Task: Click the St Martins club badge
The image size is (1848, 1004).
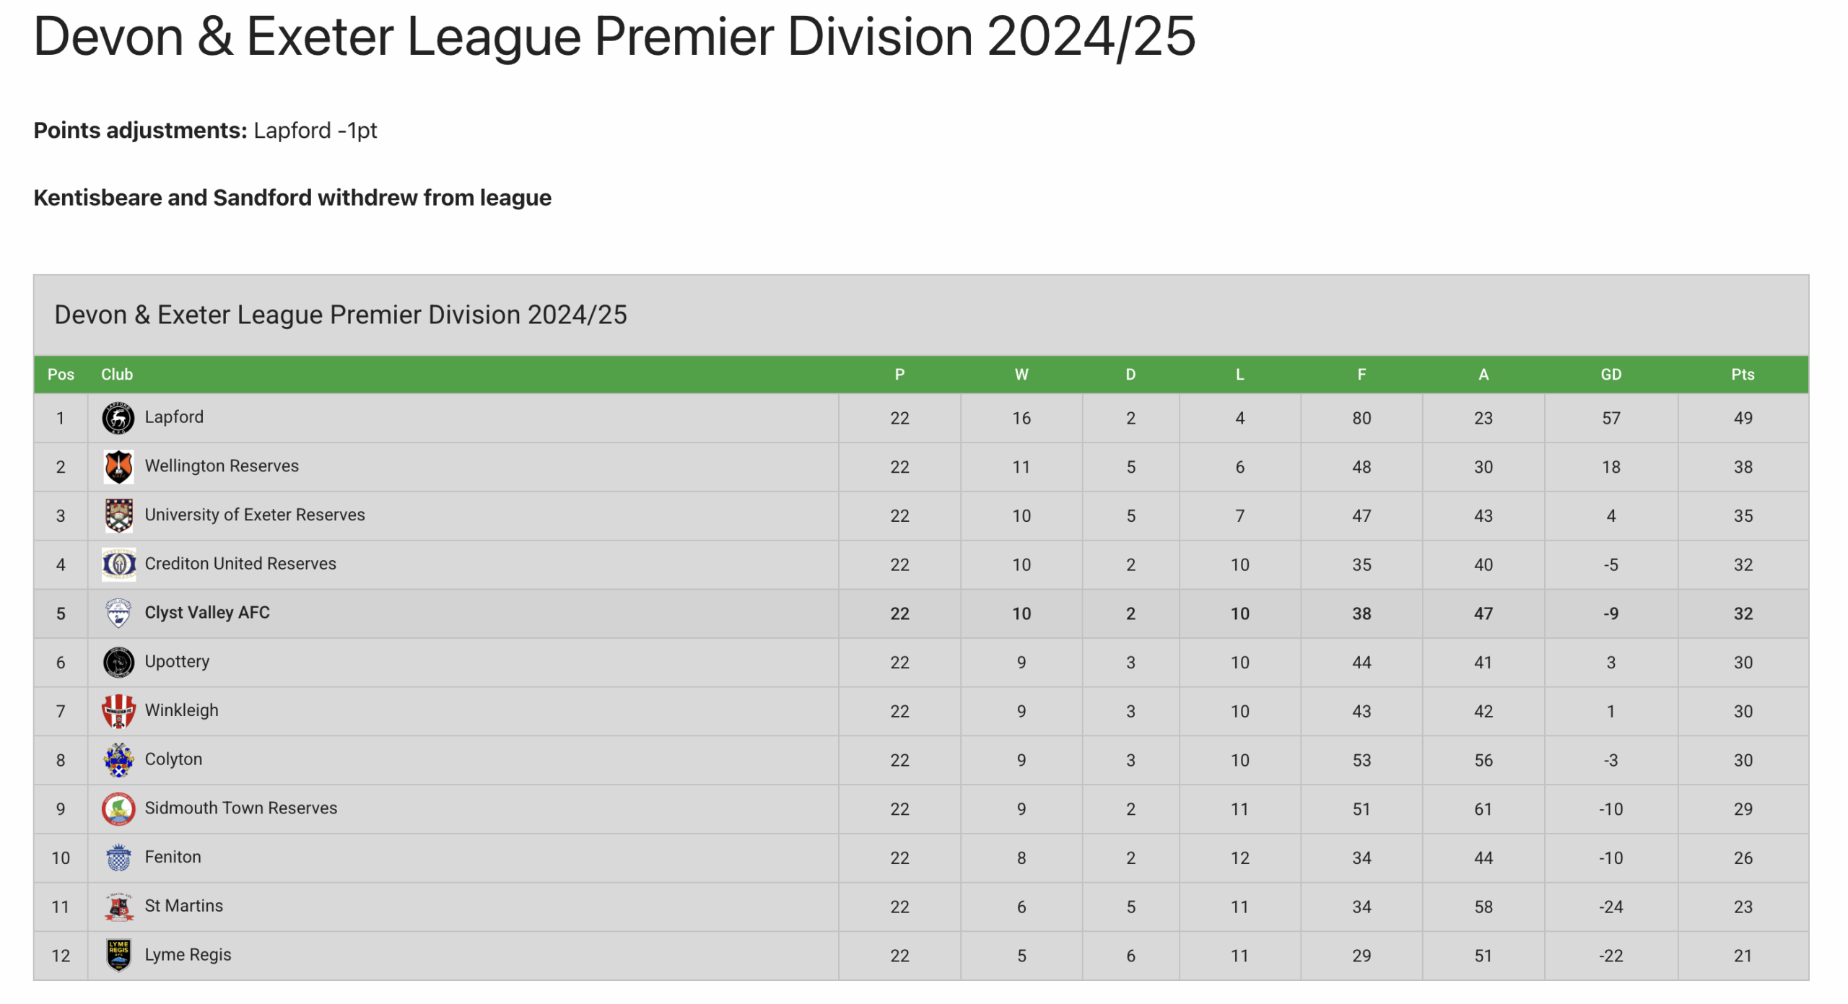Action: pyautogui.click(x=118, y=907)
